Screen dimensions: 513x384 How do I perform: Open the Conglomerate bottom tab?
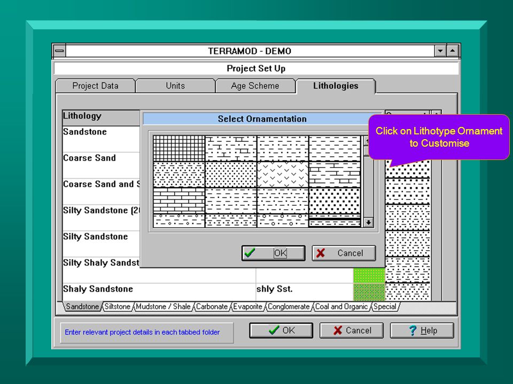[x=289, y=307]
